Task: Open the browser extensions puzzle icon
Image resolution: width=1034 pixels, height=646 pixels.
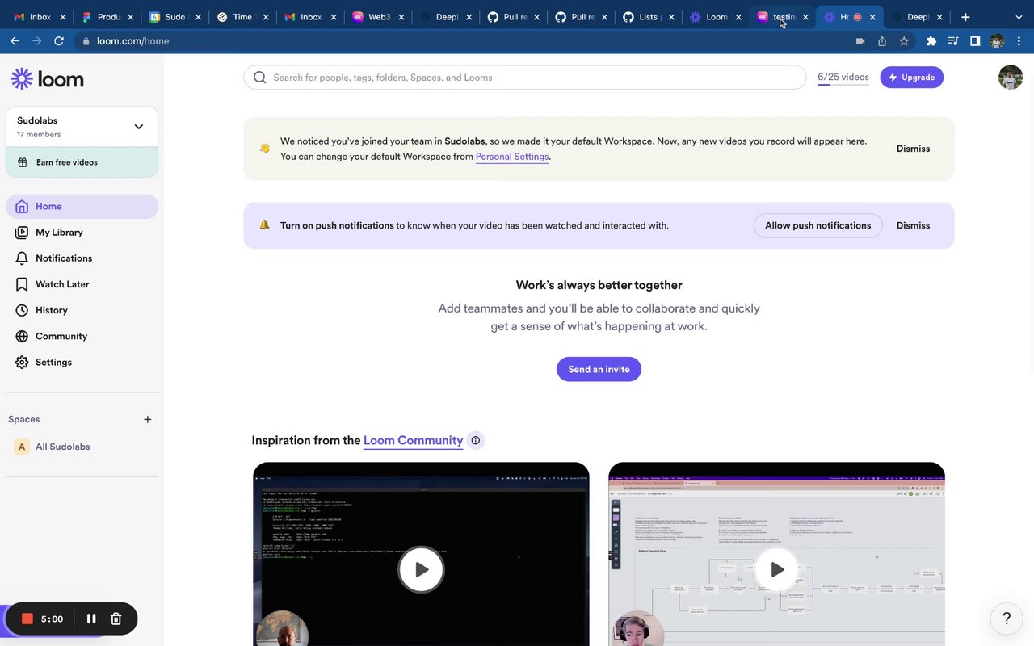Action: (x=931, y=40)
